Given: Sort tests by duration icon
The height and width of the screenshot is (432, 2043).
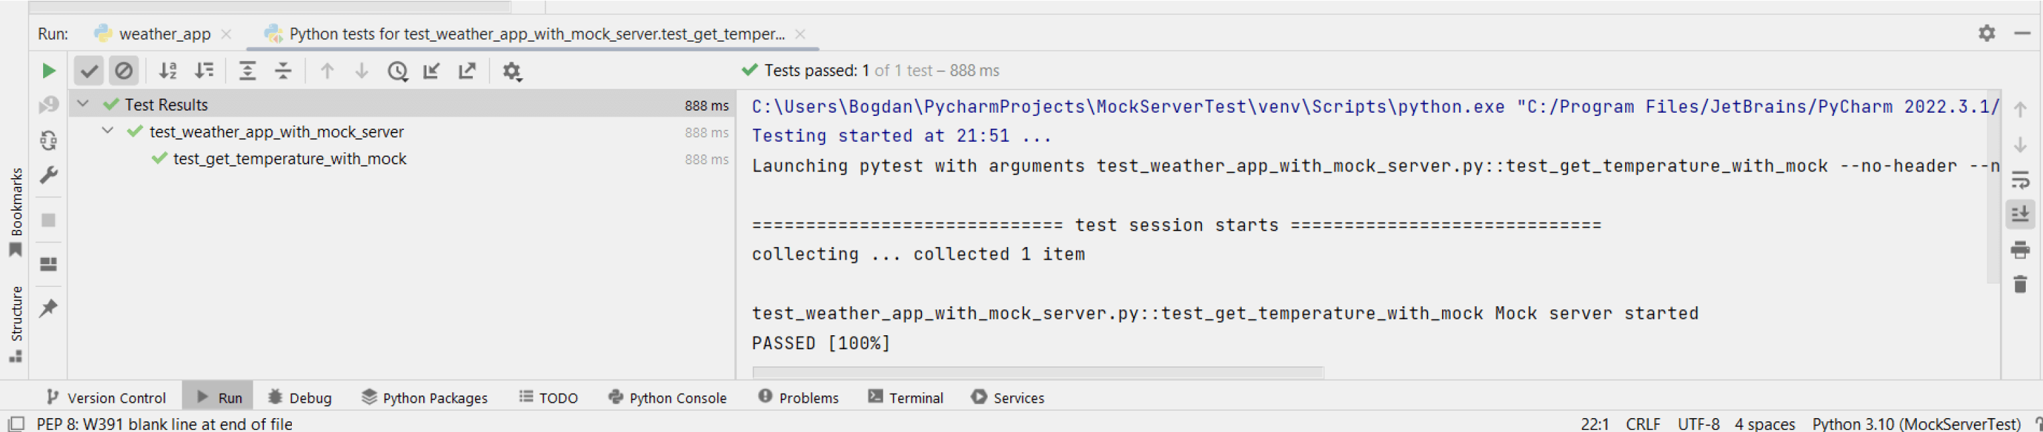Looking at the screenshot, I should pyautogui.click(x=204, y=70).
